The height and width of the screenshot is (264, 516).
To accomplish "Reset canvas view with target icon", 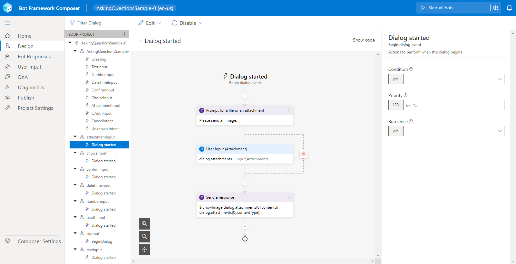I will (x=144, y=250).
